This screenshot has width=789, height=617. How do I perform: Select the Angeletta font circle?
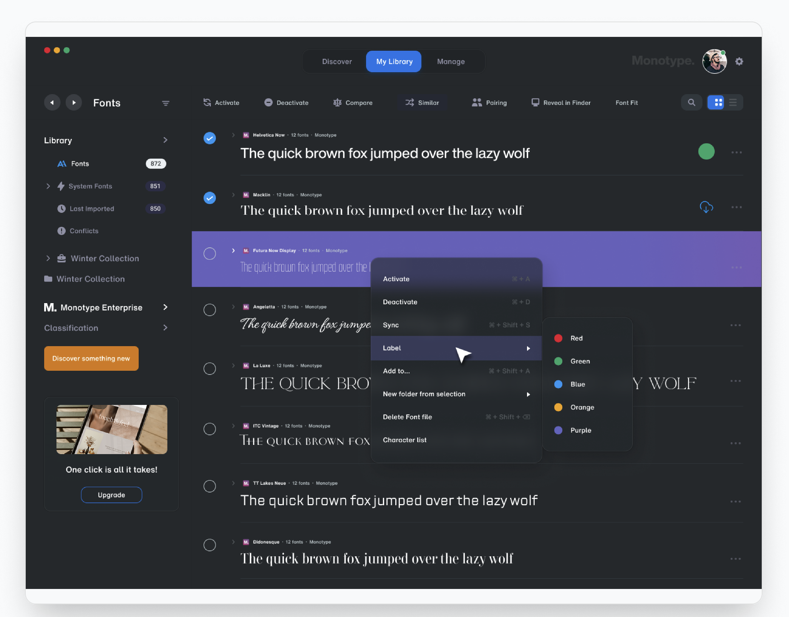click(210, 310)
